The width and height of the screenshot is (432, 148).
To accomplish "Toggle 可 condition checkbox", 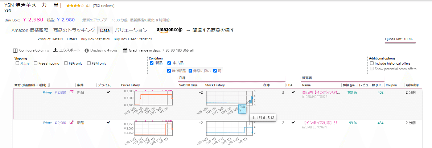I will [x=215, y=71].
